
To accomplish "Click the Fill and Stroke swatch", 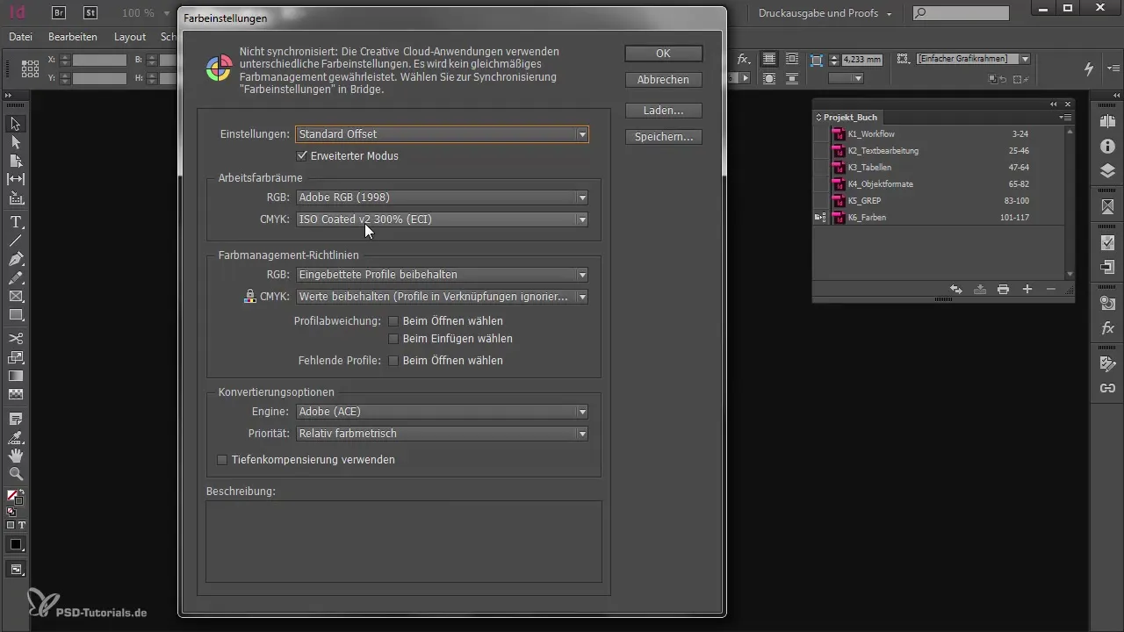I will 15,497.
